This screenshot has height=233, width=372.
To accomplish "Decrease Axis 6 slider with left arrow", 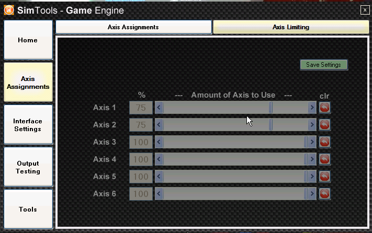I will (159, 194).
